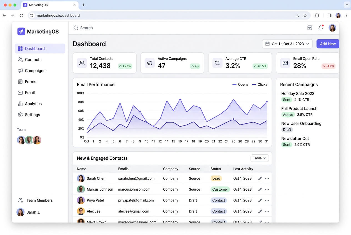Image resolution: width=351 pixels, height=235 pixels.
Task: Edit Alex Lee's row with pencil icon
Action: [260, 211]
